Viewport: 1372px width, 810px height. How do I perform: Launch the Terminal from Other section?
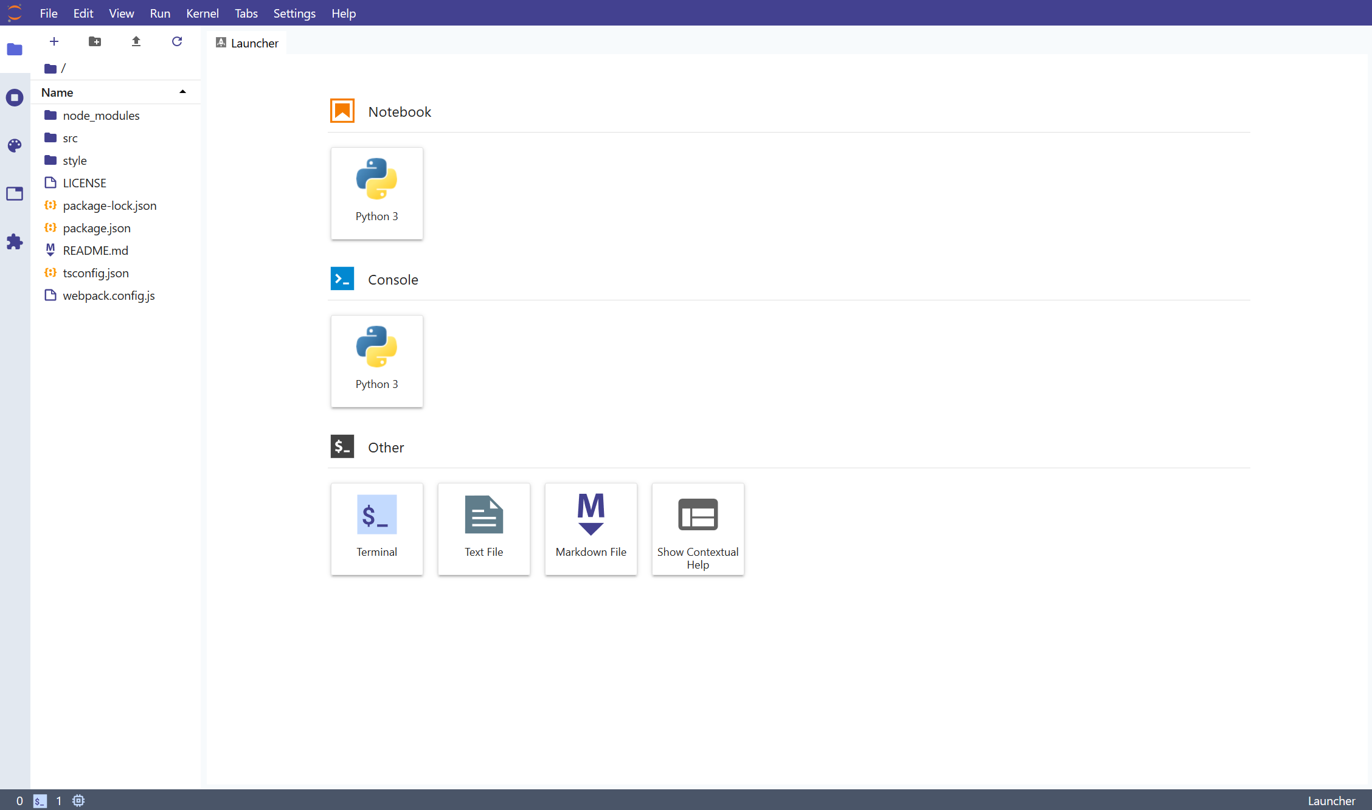[376, 528]
